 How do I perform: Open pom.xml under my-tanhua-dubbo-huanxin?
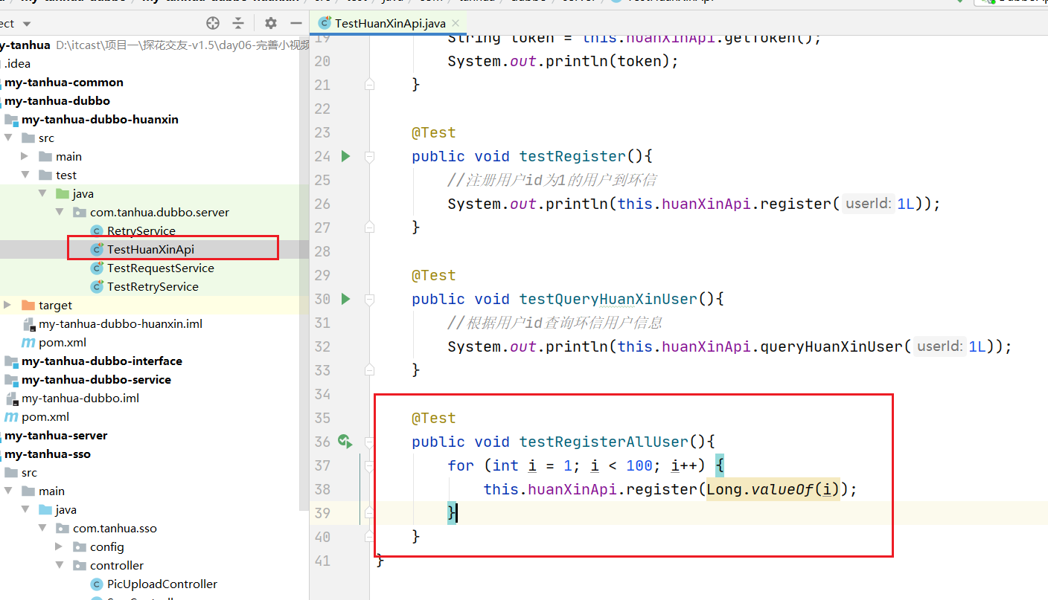(x=63, y=342)
